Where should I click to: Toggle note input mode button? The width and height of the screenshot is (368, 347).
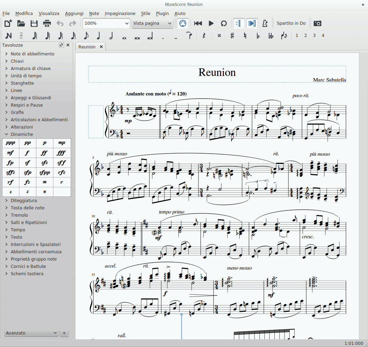coord(9,36)
